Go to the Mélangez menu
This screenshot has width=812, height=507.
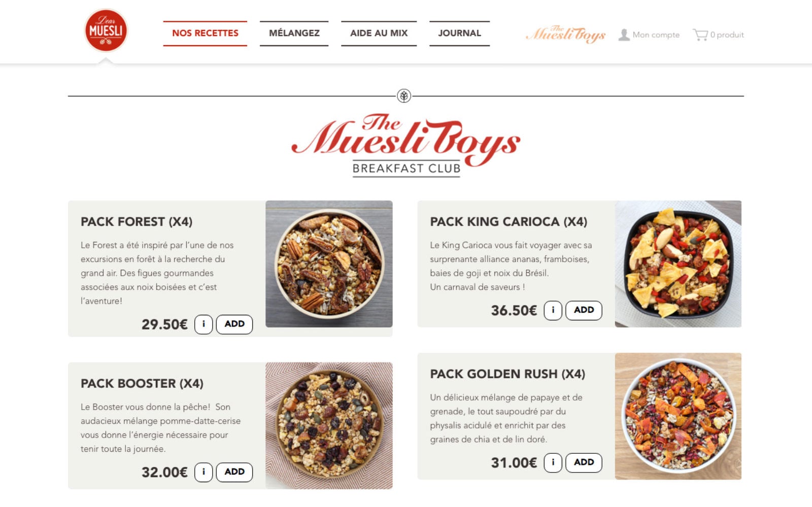pos(294,33)
